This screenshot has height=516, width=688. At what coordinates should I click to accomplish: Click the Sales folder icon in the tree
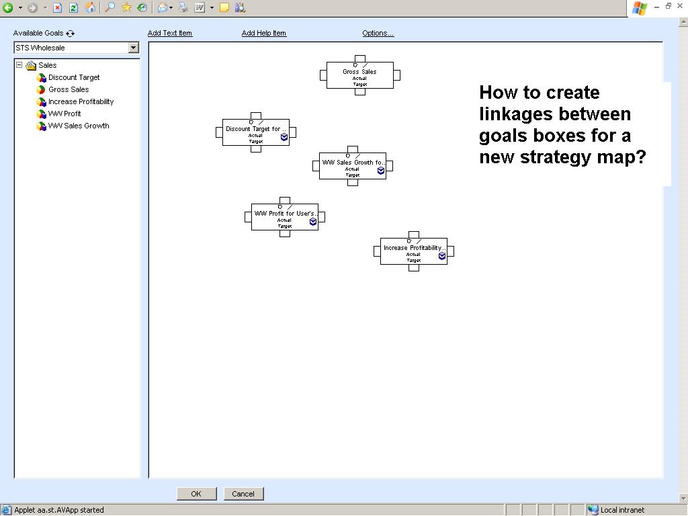[30, 65]
